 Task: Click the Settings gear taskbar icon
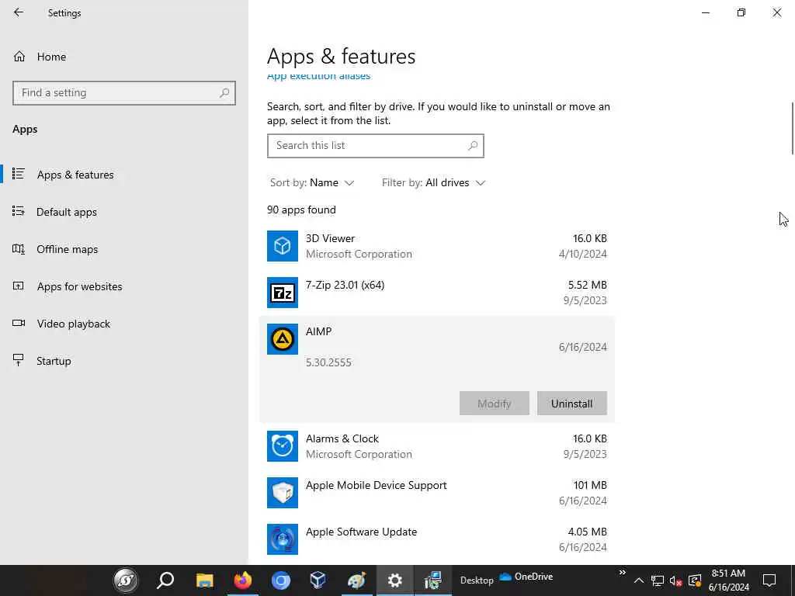click(395, 580)
